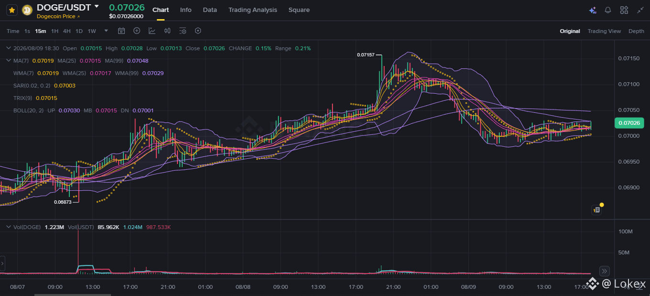Switch chart mode to Depth
Viewport: 650px width, 296px height.
click(x=636, y=31)
